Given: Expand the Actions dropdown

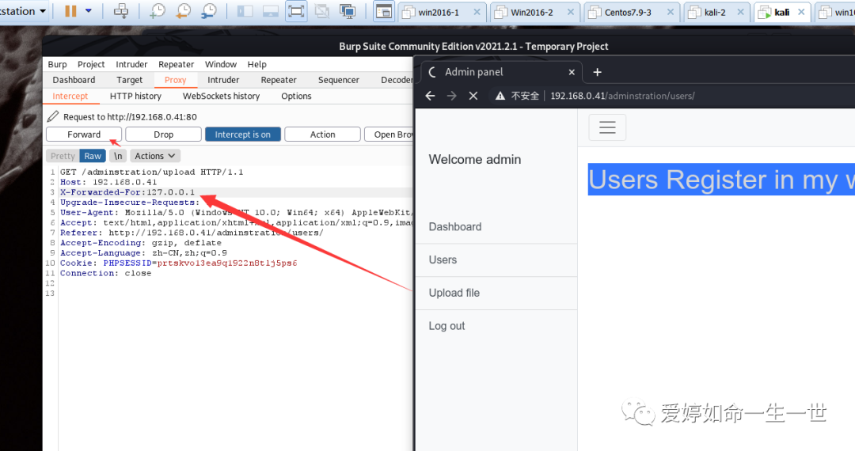Looking at the screenshot, I should pyautogui.click(x=155, y=156).
